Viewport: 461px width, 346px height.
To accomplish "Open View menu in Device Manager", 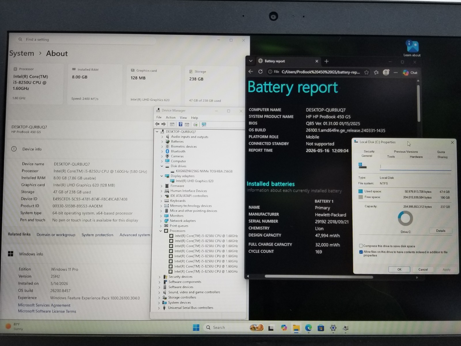I will pyautogui.click(x=183, y=118).
